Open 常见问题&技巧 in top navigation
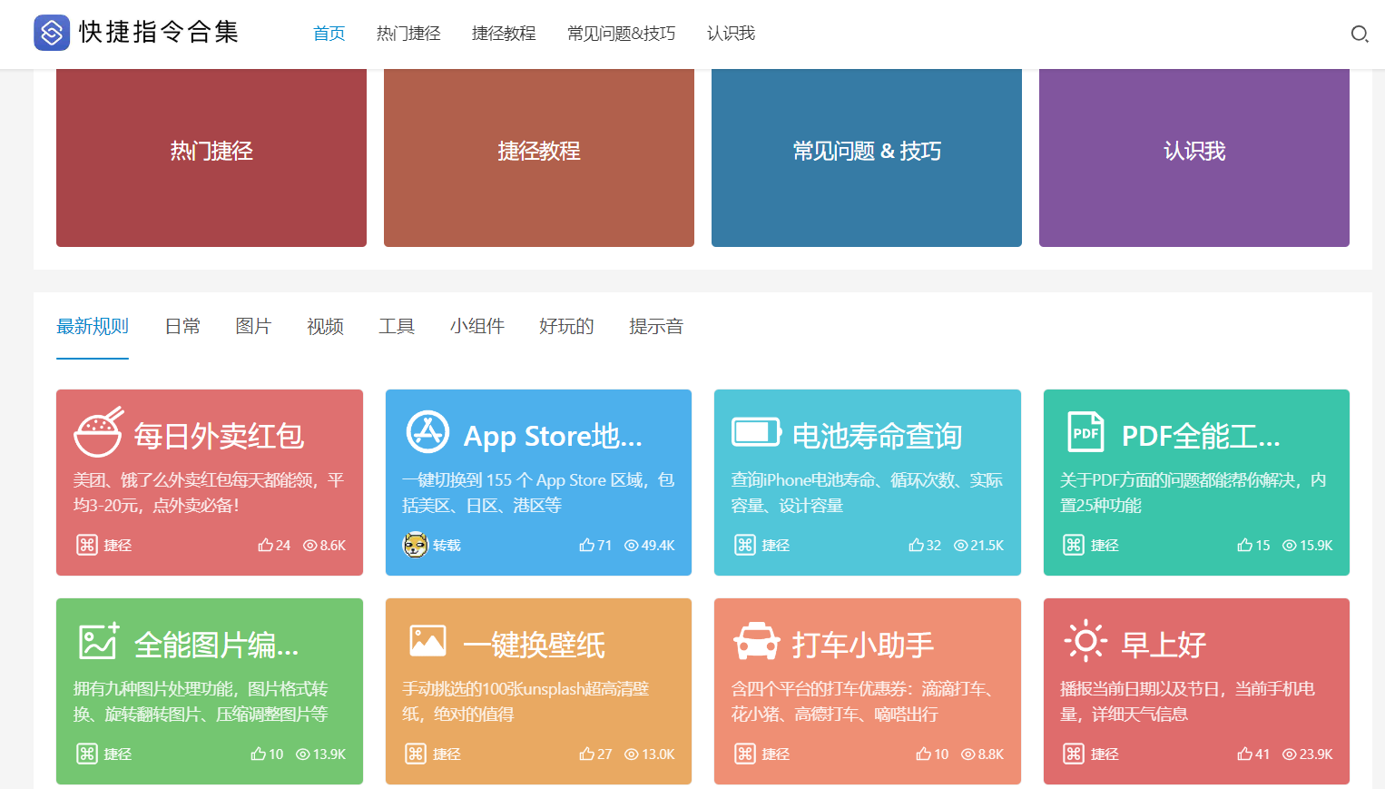Image resolution: width=1385 pixels, height=789 pixels. pos(621,34)
